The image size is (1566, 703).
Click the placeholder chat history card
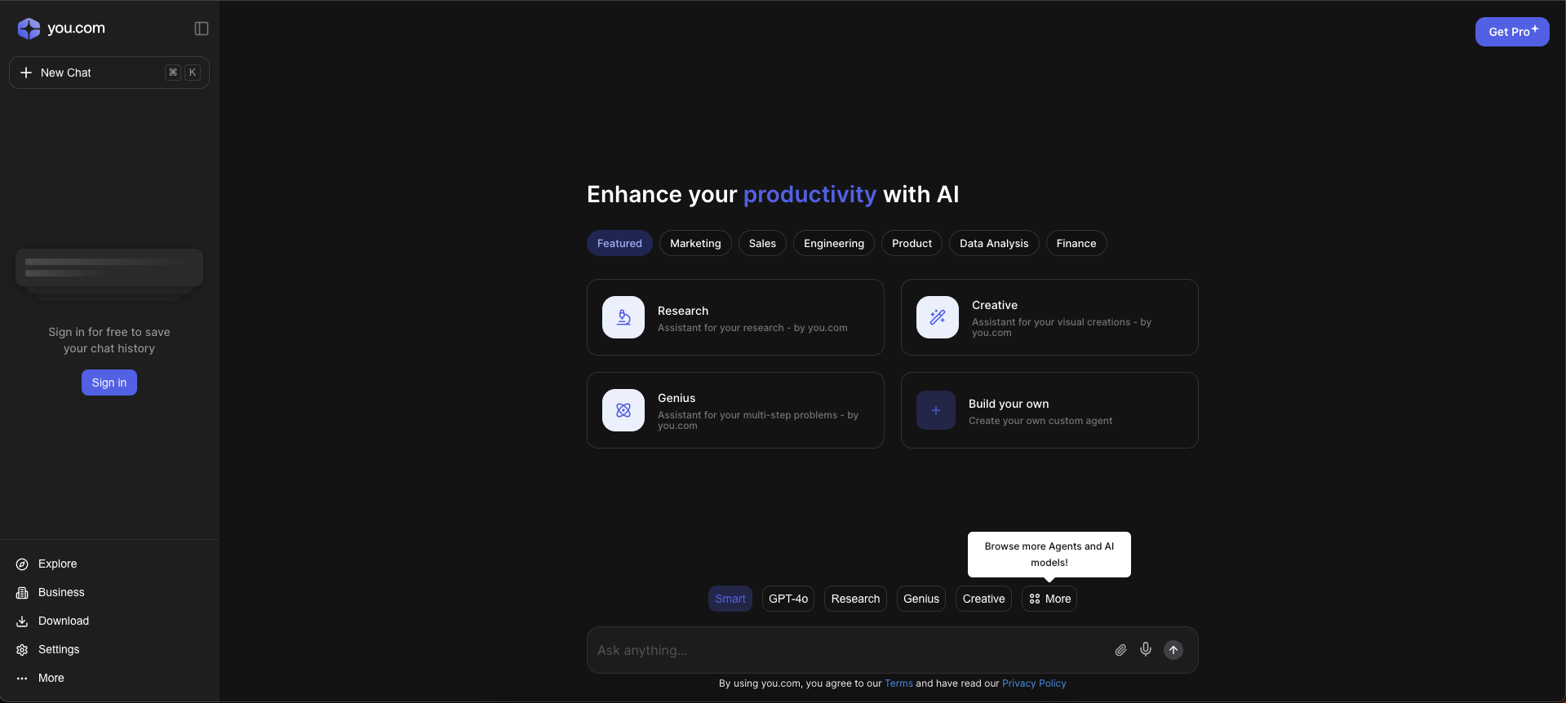[109, 267]
